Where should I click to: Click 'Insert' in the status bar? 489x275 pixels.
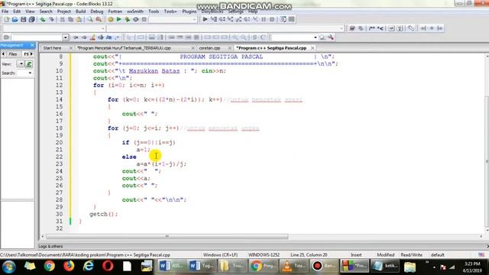click(x=356, y=254)
